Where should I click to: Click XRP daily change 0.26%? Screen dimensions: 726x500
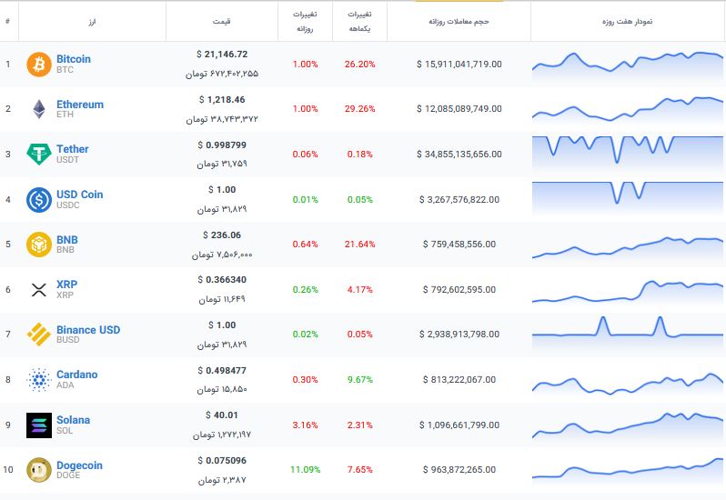pos(305,290)
